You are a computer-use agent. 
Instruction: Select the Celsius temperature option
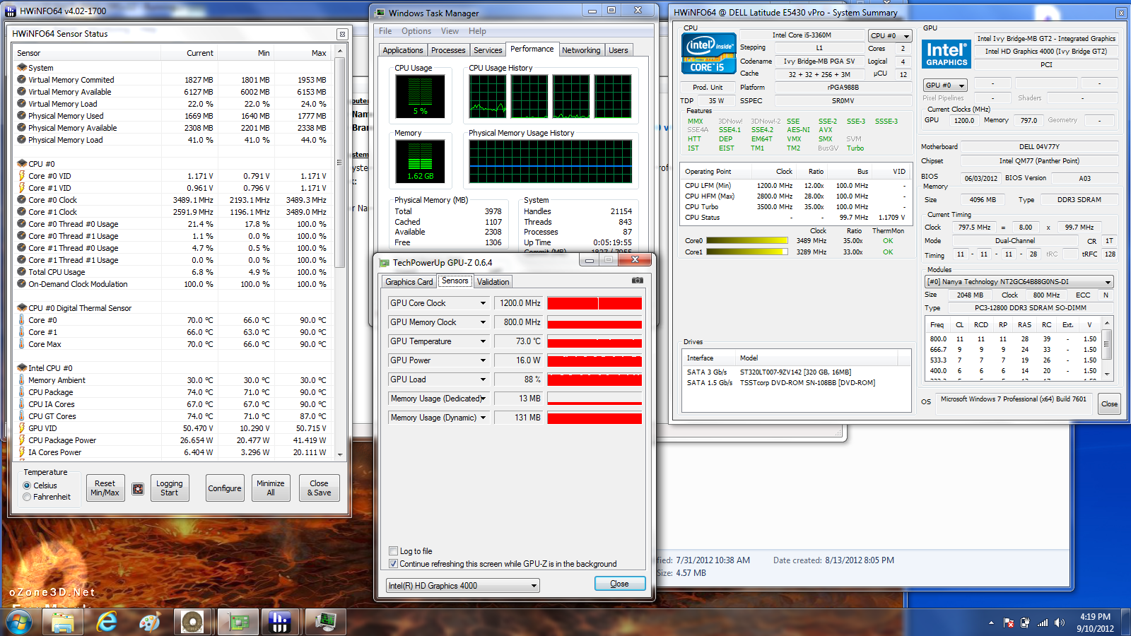point(27,485)
